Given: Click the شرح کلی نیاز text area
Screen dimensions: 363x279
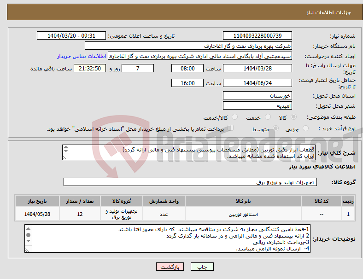Looking at the screenshot, I should click(x=189, y=152).
